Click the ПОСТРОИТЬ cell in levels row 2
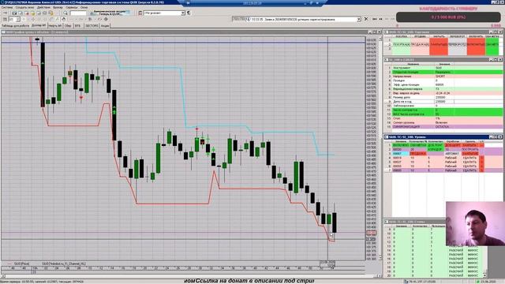The width and height of the screenshot is (505, 284). click(x=470, y=150)
